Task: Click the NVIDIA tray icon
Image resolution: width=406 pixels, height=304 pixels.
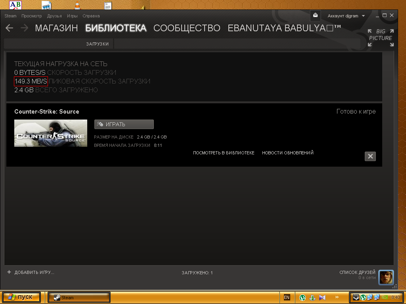Action: pos(385,297)
